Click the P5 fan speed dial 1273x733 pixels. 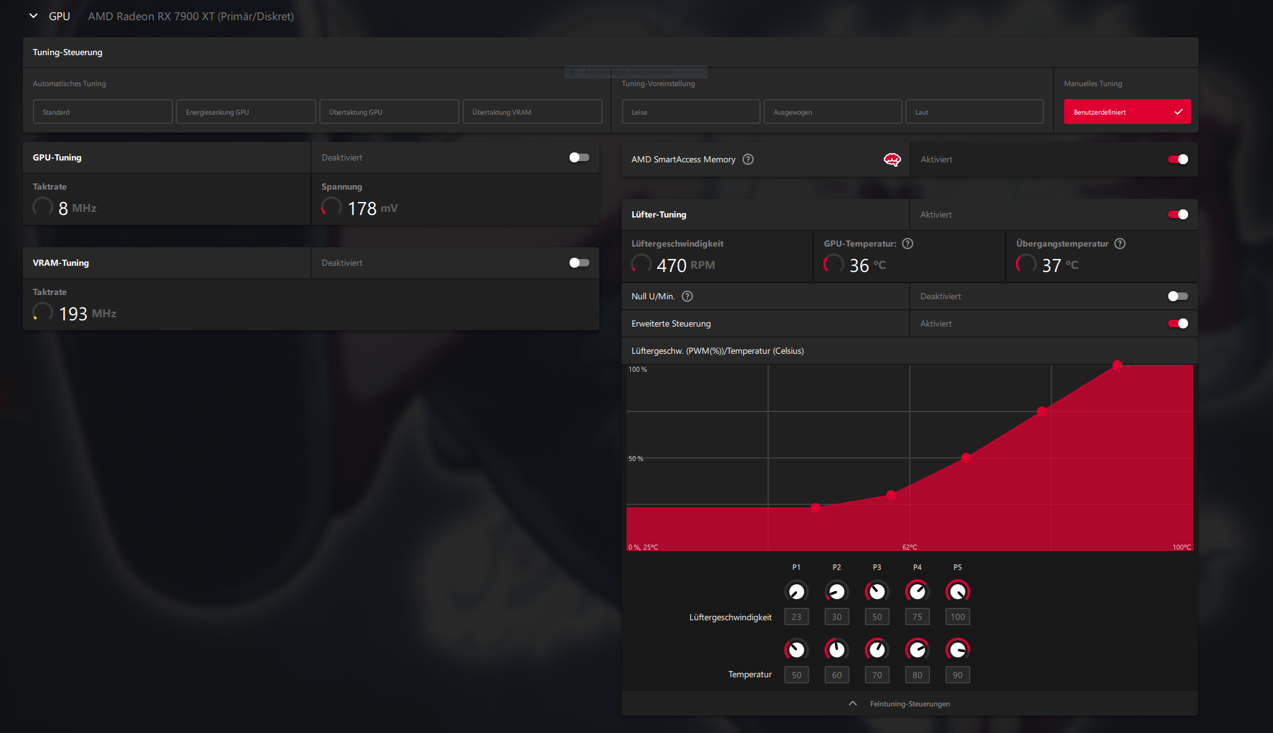coord(958,591)
